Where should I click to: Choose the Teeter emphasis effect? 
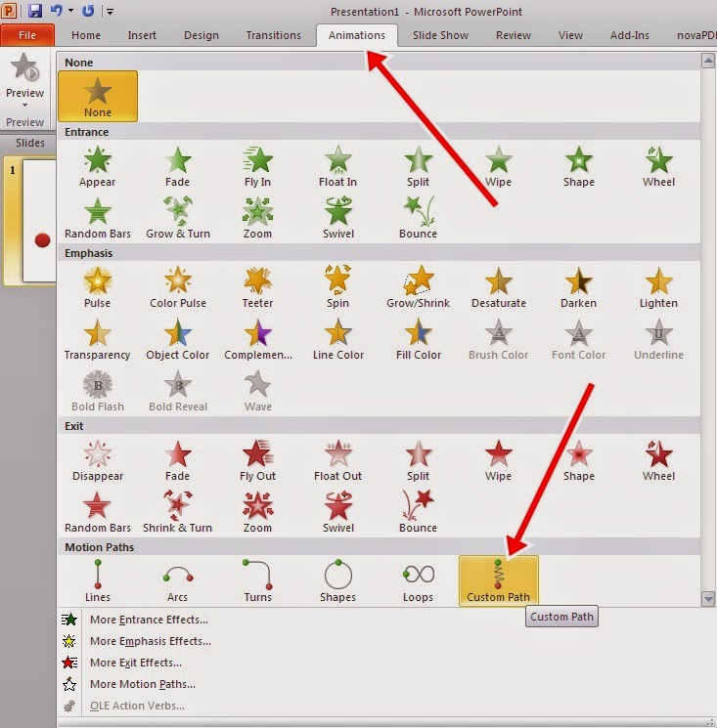[257, 287]
